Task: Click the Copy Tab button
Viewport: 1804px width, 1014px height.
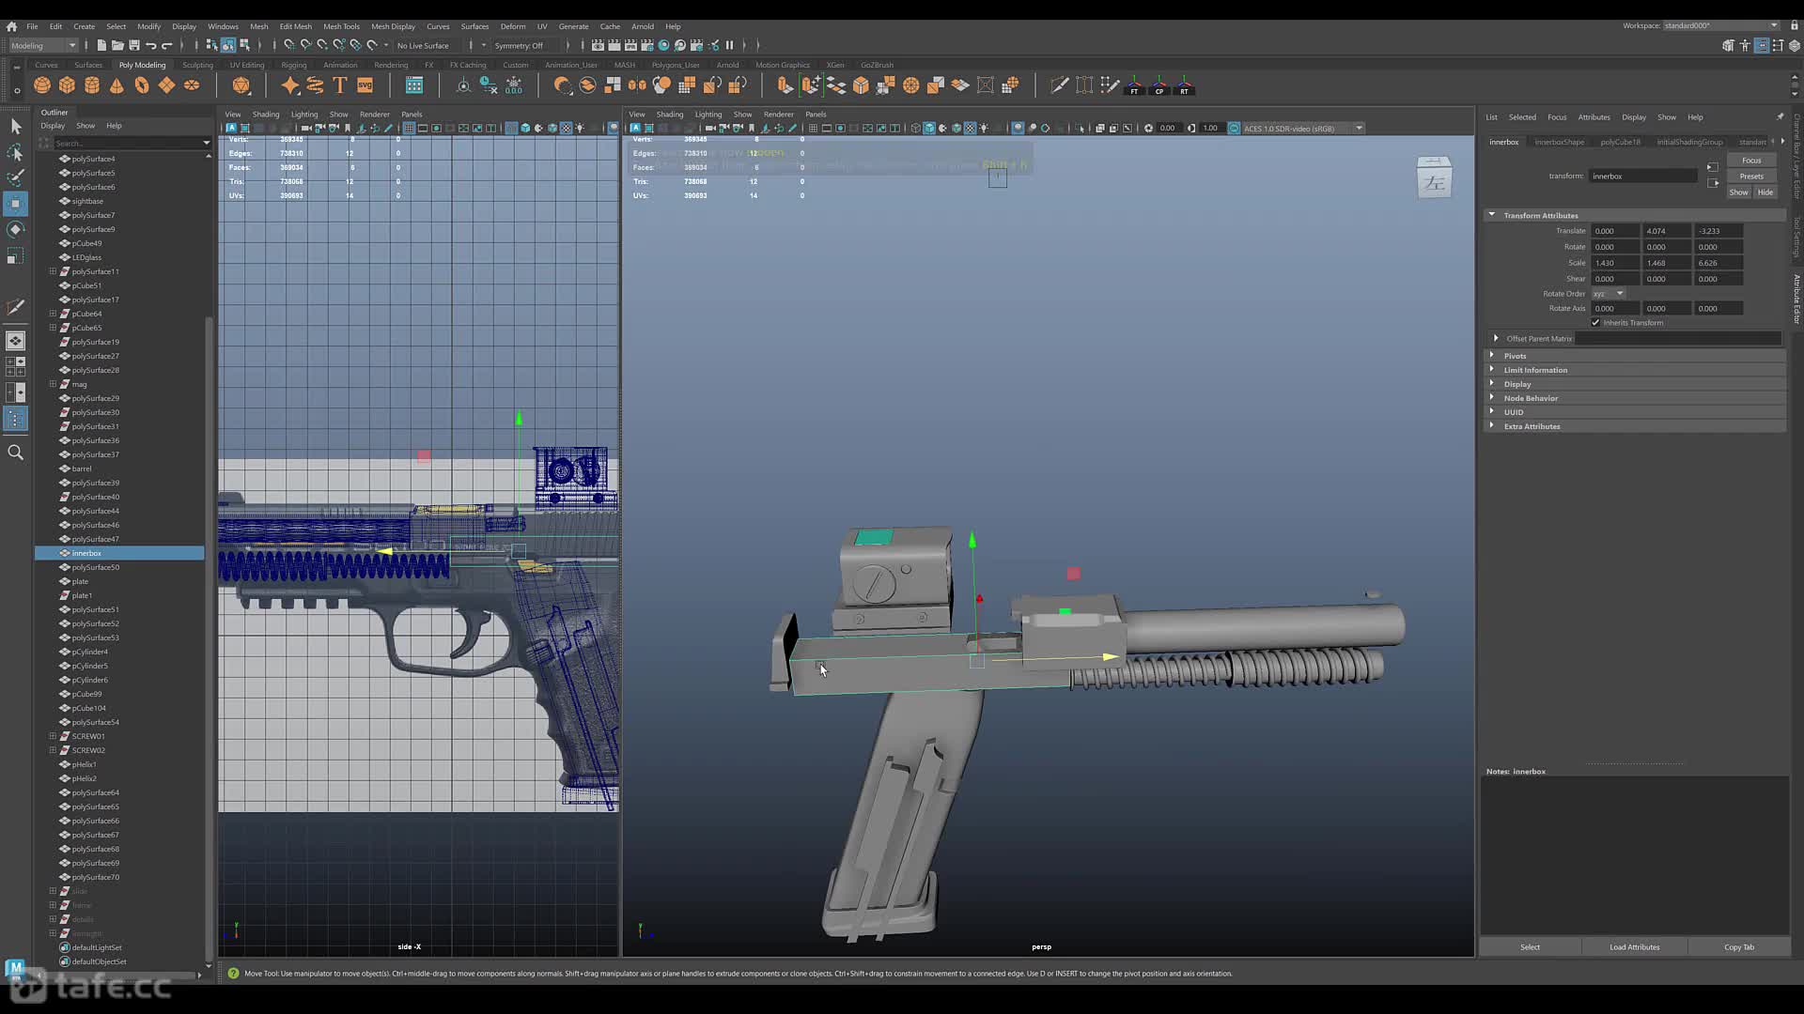Action: pos(1738,947)
